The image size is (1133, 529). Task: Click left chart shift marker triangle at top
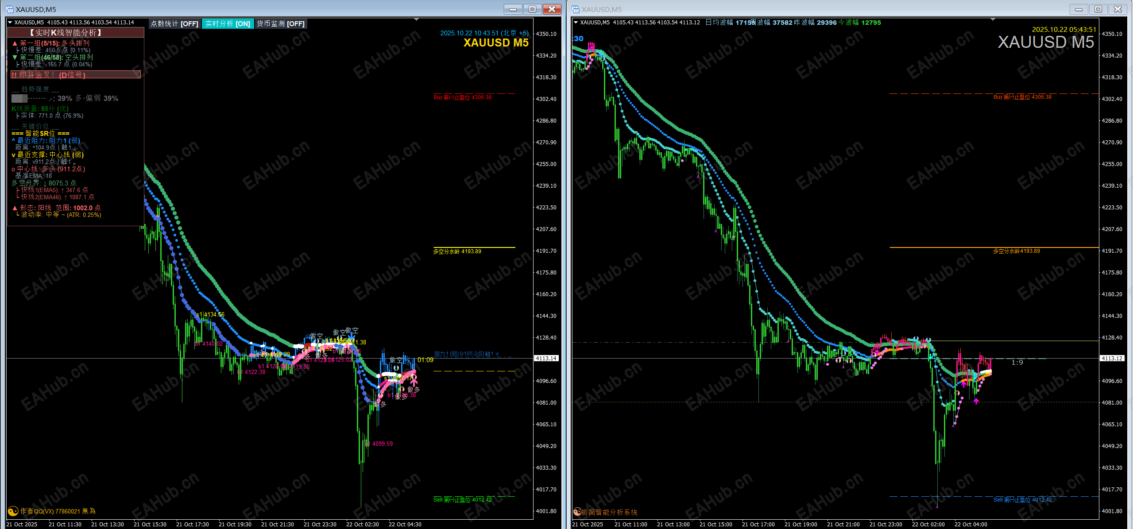pyautogui.click(x=416, y=19)
